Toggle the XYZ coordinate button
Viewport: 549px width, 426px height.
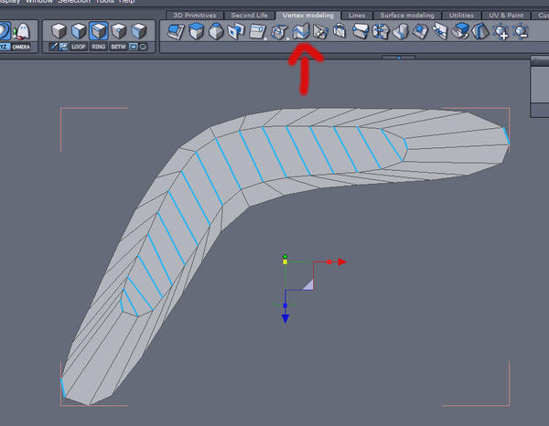tap(5, 47)
